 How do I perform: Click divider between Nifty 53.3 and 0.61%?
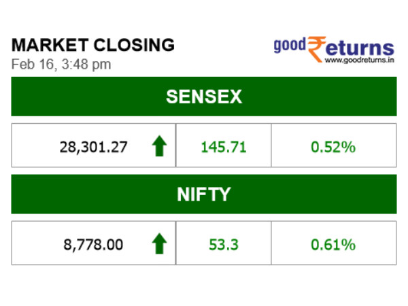pyautogui.click(x=271, y=243)
